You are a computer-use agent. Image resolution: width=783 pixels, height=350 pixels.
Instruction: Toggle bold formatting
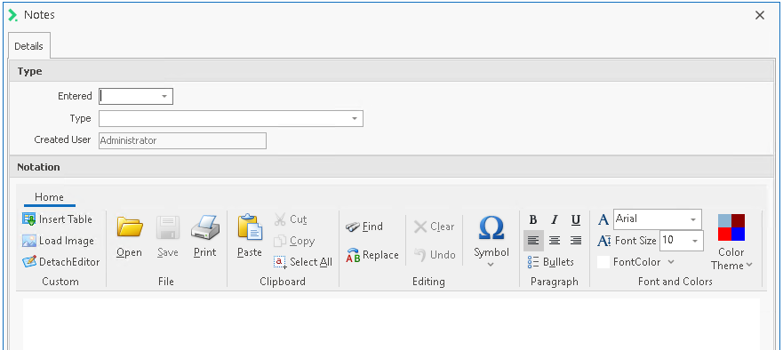pyautogui.click(x=533, y=219)
